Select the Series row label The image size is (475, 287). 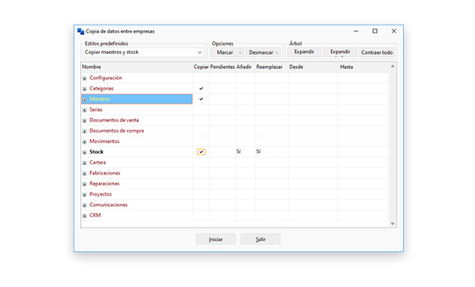point(96,109)
